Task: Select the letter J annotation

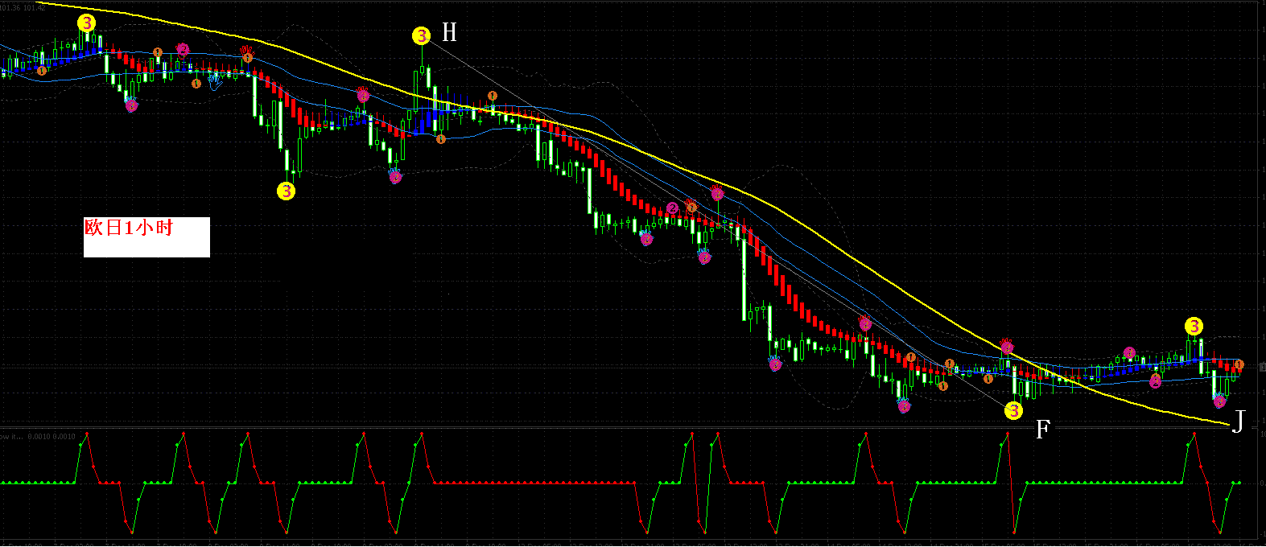Action: [1239, 421]
